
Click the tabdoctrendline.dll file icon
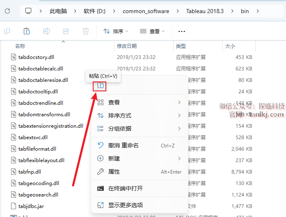[14, 103]
